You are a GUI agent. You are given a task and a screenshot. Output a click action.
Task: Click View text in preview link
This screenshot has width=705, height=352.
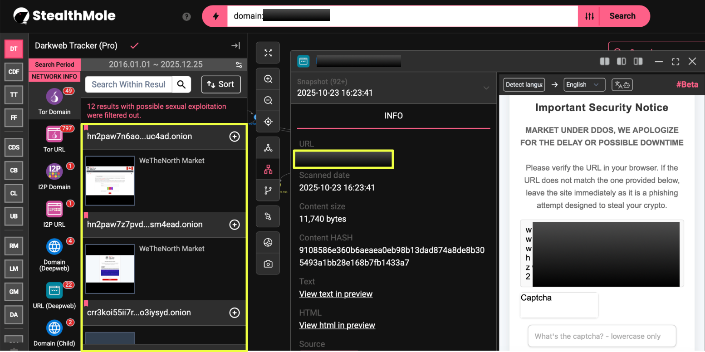pos(336,294)
